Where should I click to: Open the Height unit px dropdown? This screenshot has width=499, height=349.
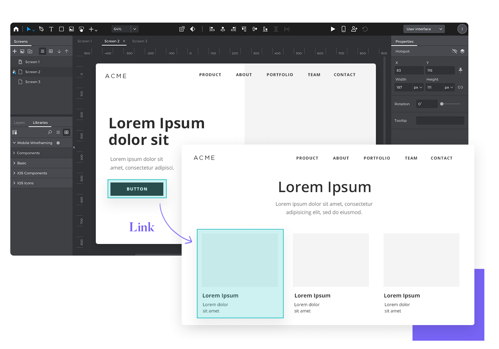pos(449,87)
